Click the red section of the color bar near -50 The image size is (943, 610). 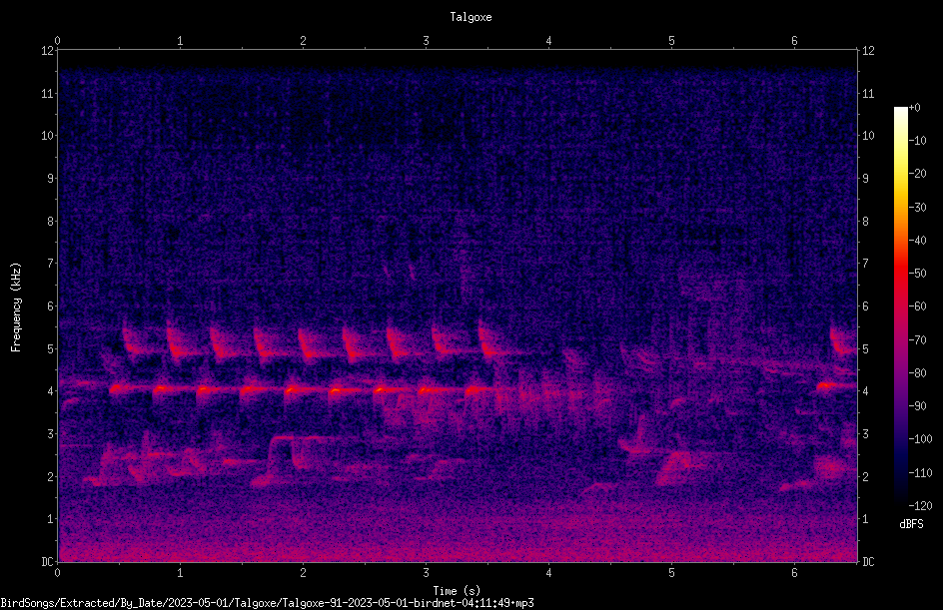pyautogui.click(x=900, y=274)
